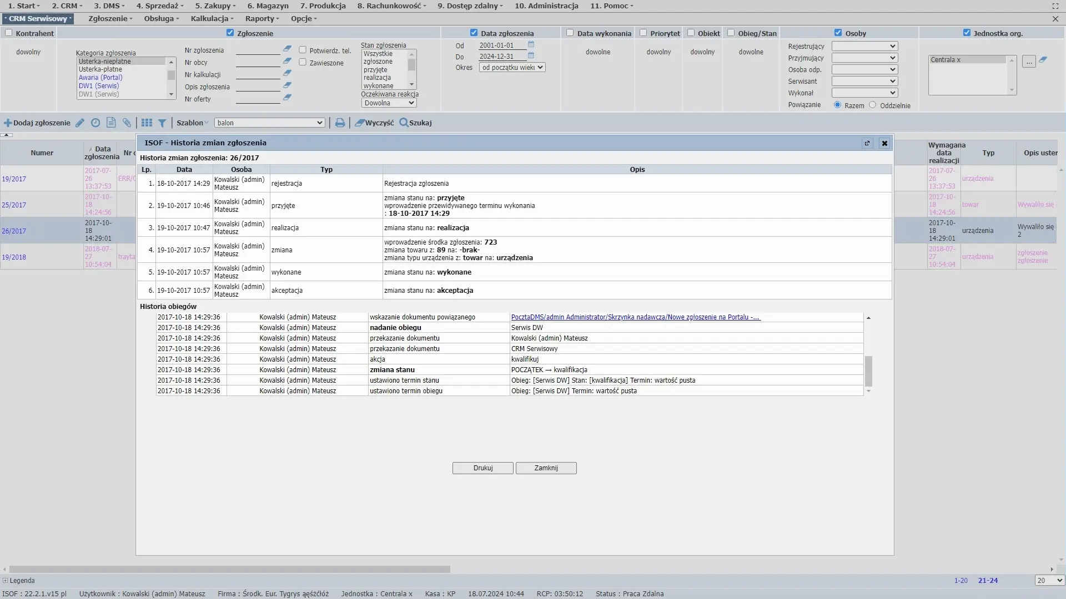Click the document page icon in toolbar
This screenshot has height=599, width=1066.
point(111,123)
